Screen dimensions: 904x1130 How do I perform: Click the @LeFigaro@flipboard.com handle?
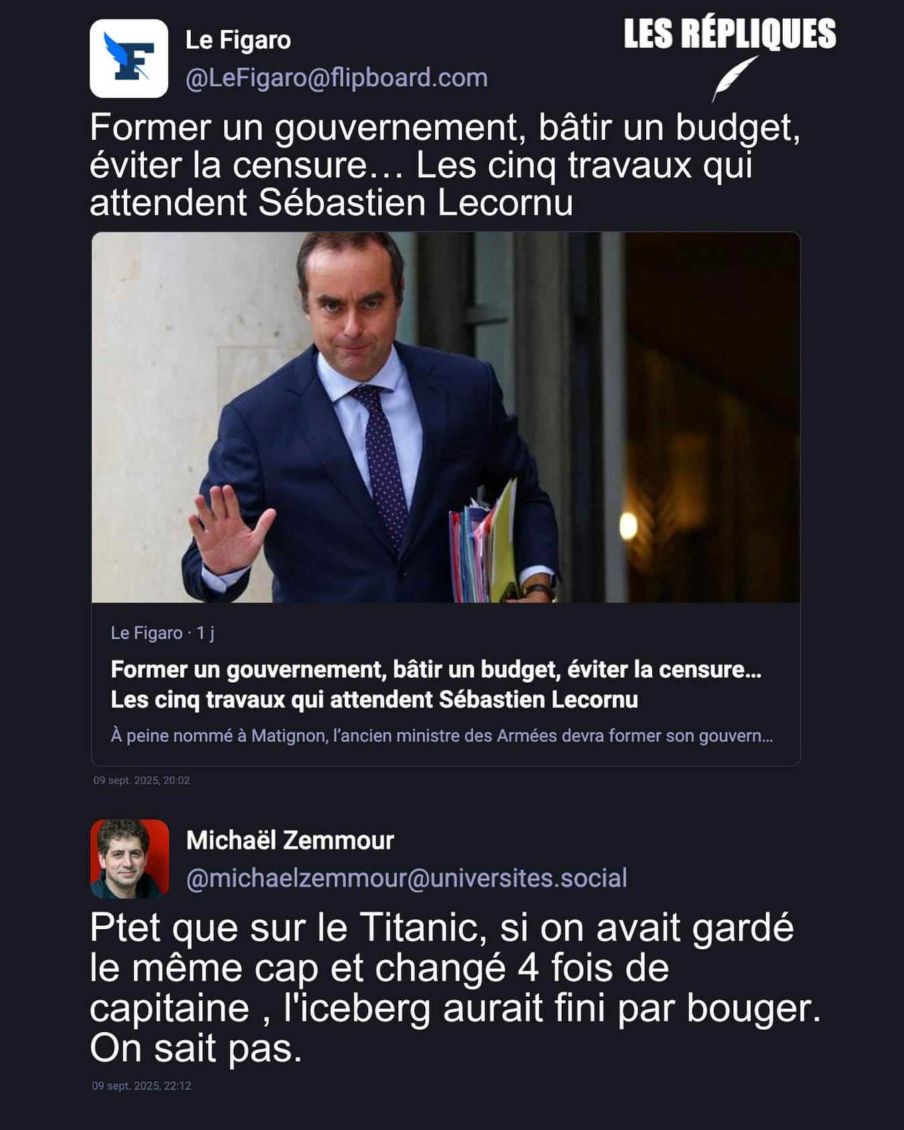coord(337,78)
